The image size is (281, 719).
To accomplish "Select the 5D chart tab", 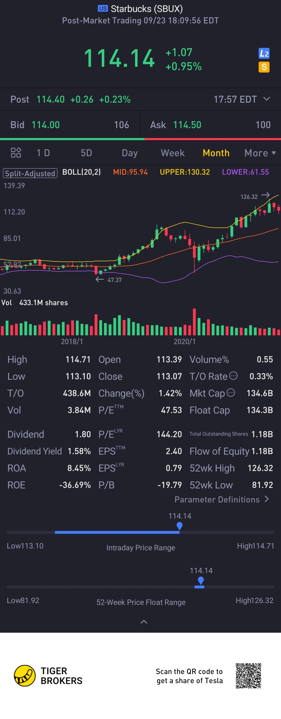I will (x=86, y=153).
